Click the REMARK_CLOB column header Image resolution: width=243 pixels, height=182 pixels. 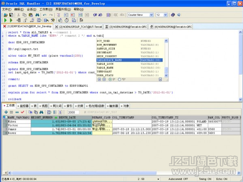tap(102, 117)
